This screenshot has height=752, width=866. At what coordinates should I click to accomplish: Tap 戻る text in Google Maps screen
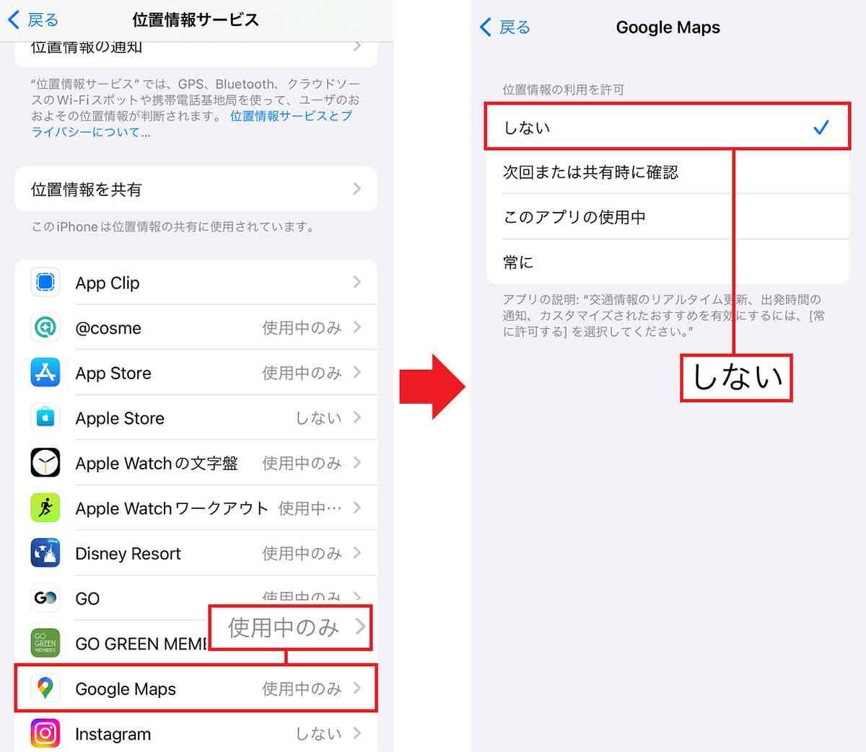515,27
